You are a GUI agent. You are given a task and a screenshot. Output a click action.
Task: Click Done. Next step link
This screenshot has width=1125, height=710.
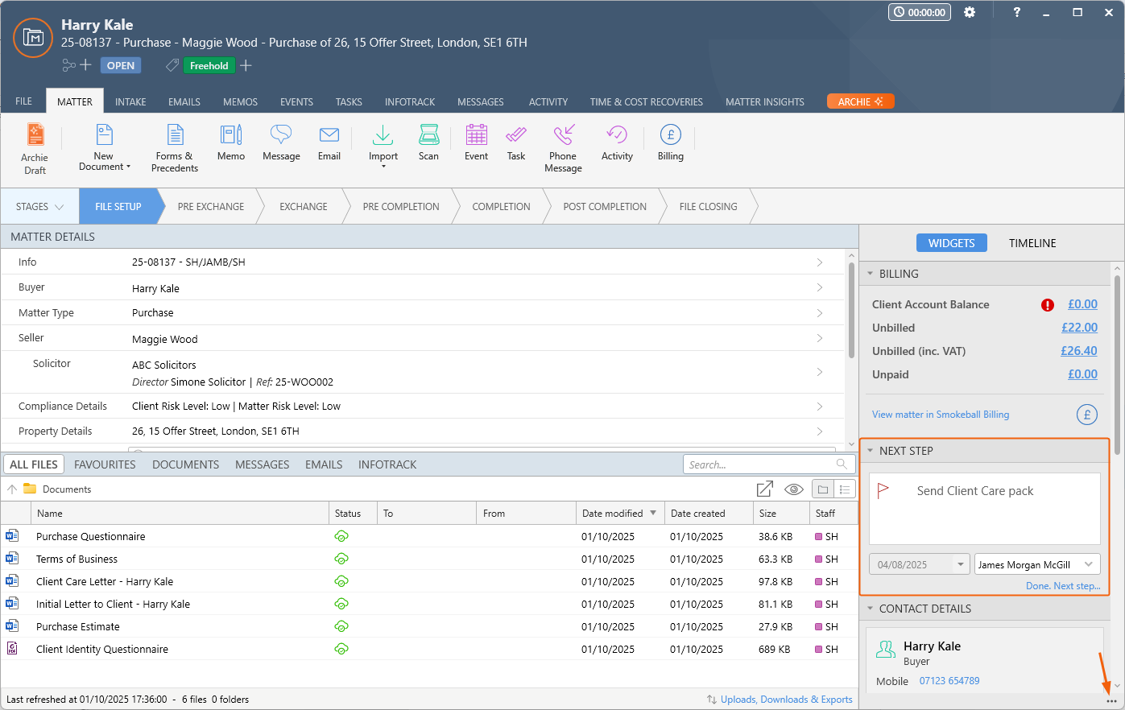tap(1062, 586)
